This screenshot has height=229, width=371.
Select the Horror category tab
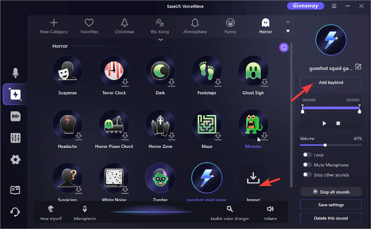266,26
